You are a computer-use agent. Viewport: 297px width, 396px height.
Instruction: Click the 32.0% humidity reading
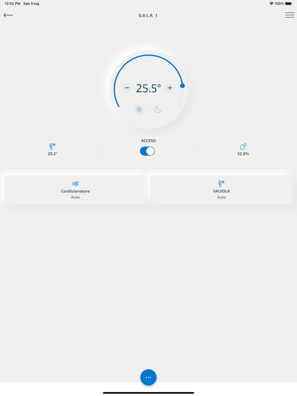243,154
